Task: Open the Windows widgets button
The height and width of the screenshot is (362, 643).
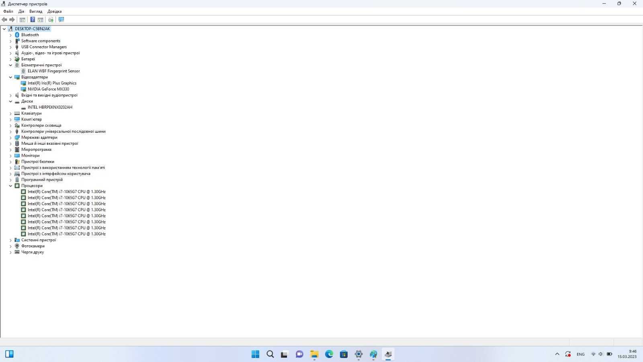Action: (x=10, y=354)
